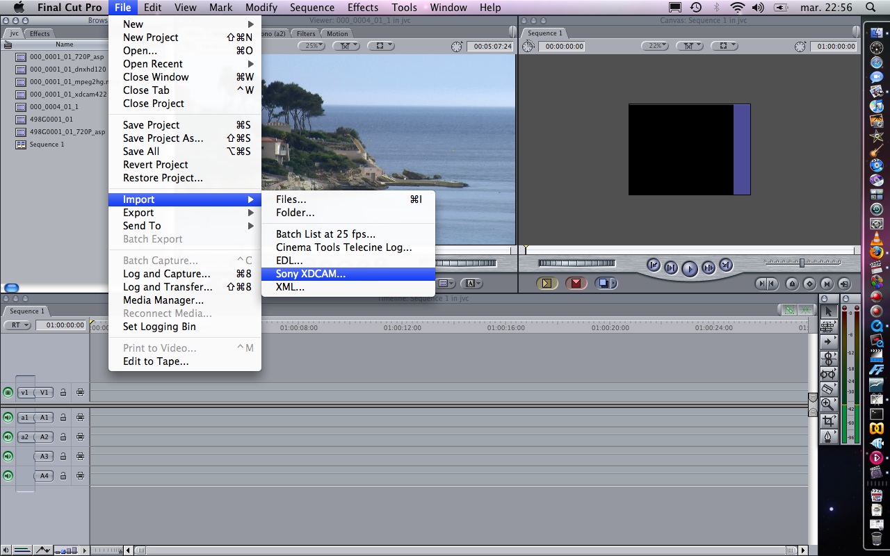Image resolution: width=890 pixels, height=556 pixels.
Task: Toggle the Clip Overlays button in the timeline
Action: tap(43, 550)
